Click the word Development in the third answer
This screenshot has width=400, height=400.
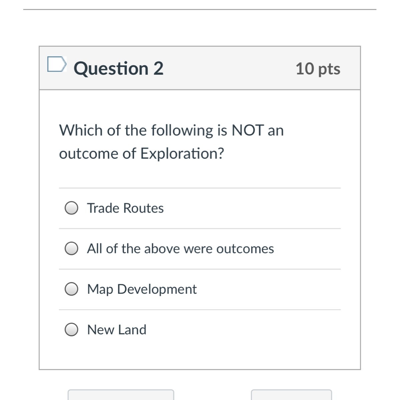157,289
